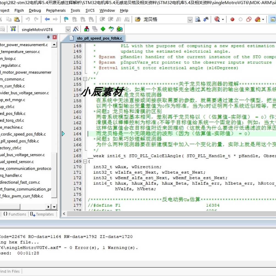
Task: Open Options for Target (magic wand) icon
Action: (76, 29)
